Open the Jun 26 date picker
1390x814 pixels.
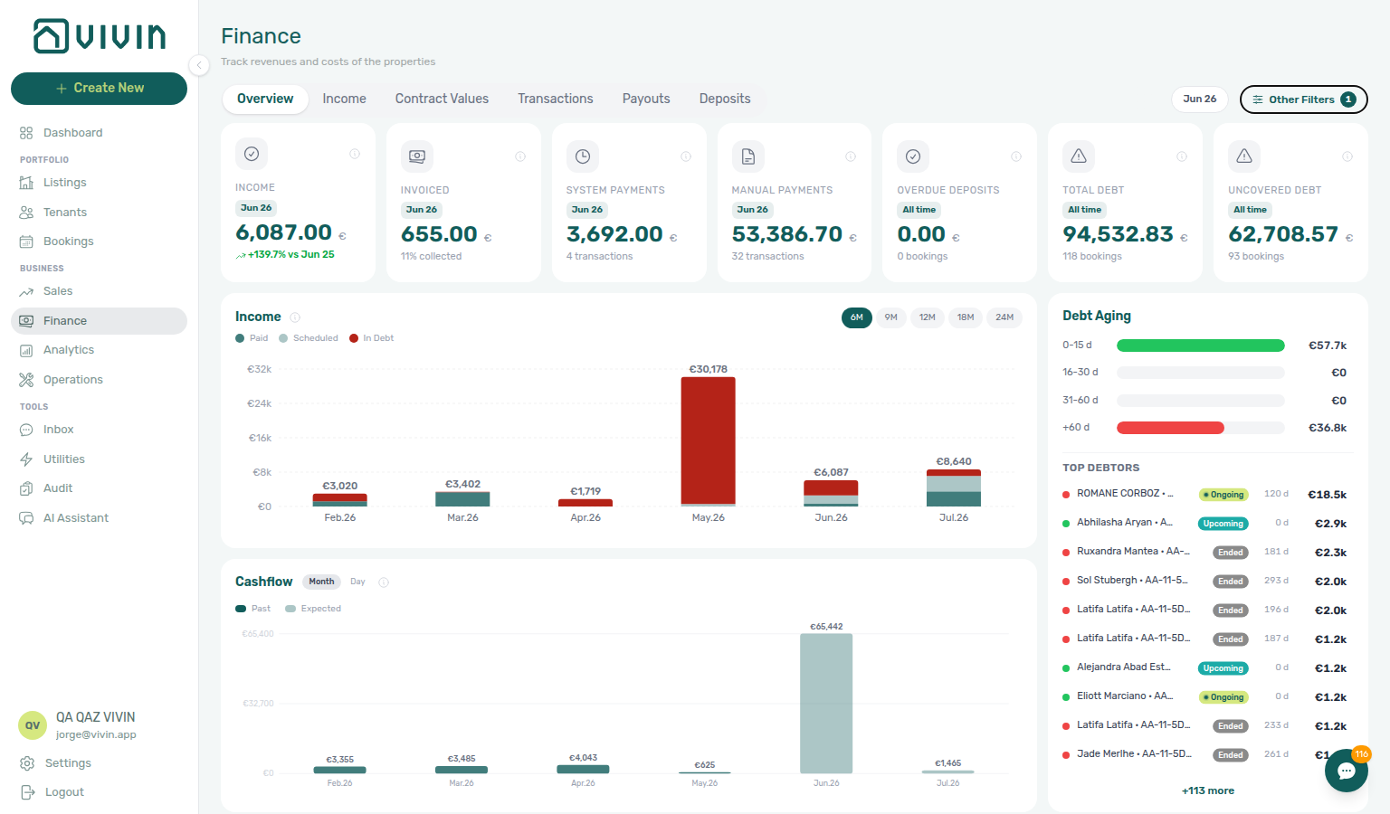click(1200, 99)
